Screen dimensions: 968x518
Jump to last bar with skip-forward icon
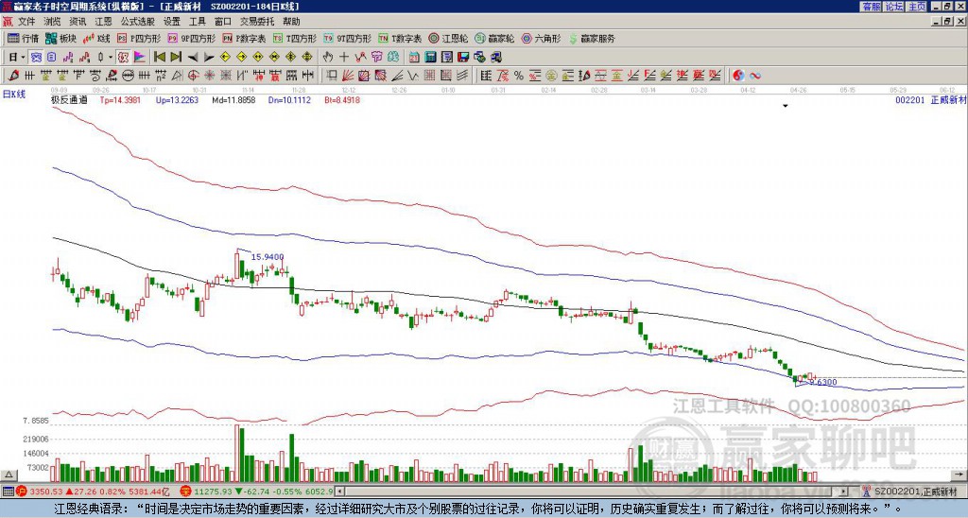click(x=176, y=57)
